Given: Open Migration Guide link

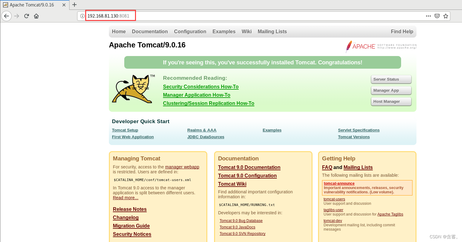Looking at the screenshot, I should click(131, 226).
